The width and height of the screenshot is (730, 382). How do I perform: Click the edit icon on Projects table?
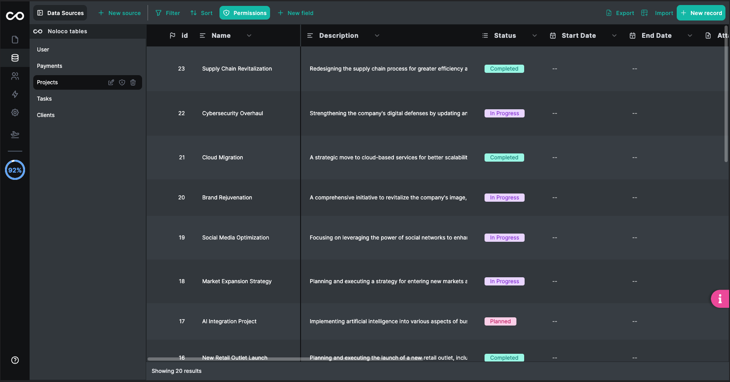coord(111,82)
